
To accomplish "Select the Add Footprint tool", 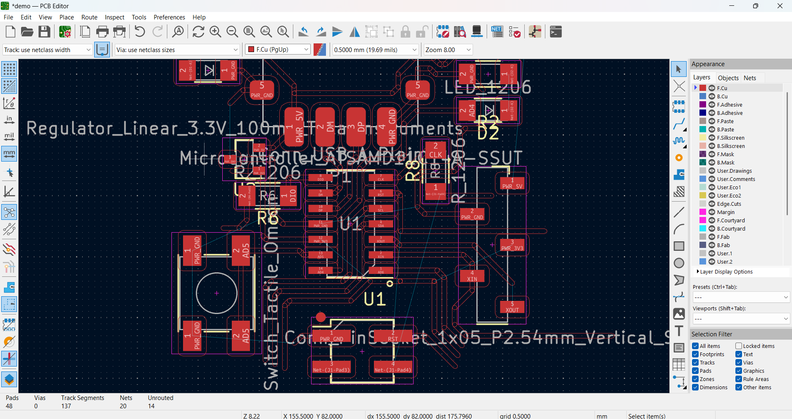I will click(679, 107).
